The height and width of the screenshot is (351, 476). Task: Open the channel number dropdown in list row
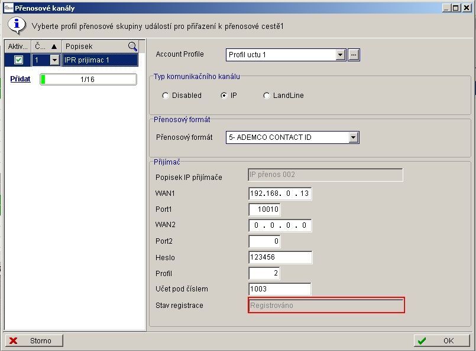pyautogui.click(x=54, y=60)
